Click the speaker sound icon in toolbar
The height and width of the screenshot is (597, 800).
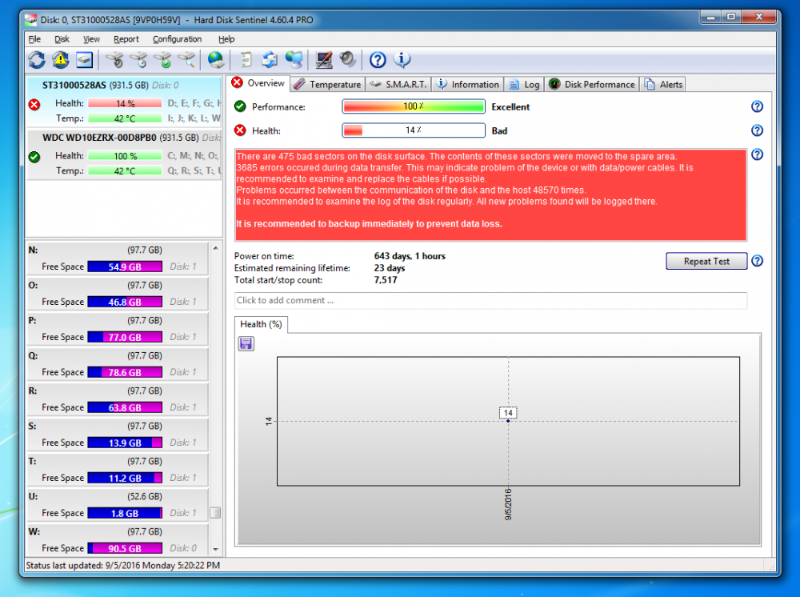(x=347, y=59)
